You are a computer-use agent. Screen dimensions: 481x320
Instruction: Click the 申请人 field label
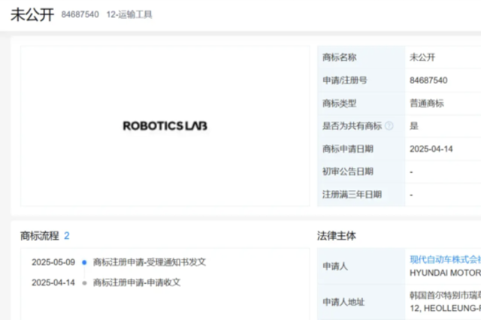point(335,267)
